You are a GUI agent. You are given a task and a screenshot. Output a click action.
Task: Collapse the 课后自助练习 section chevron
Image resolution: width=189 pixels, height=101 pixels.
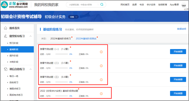click(31, 69)
